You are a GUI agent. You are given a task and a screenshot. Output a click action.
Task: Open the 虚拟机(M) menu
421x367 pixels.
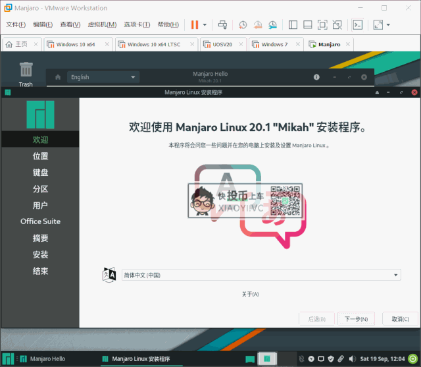tap(102, 25)
